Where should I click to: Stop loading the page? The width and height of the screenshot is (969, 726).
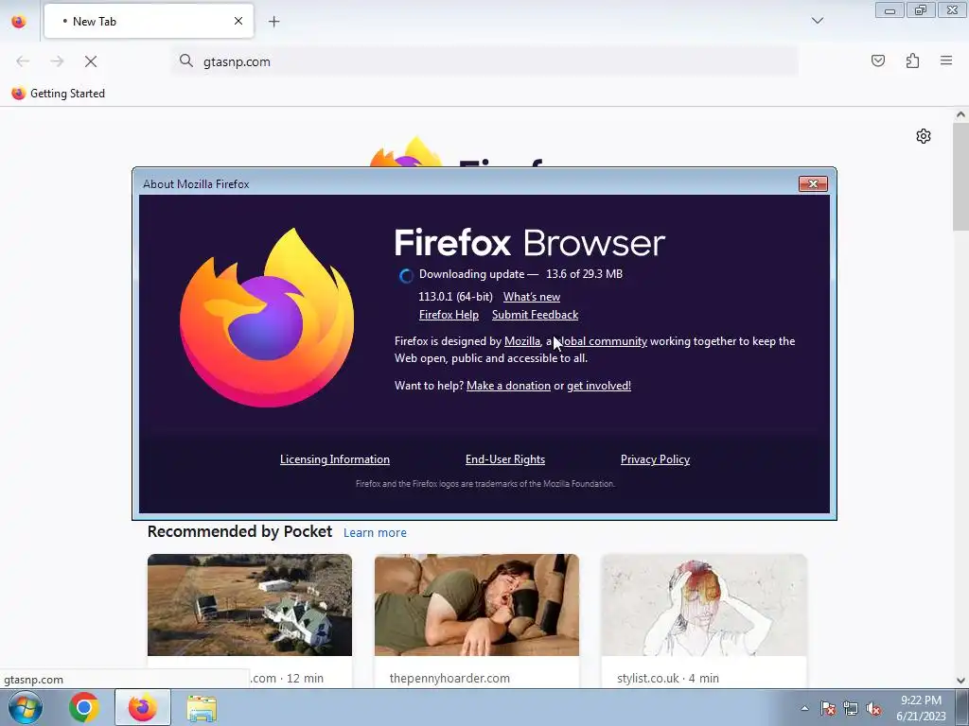pyautogui.click(x=91, y=61)
